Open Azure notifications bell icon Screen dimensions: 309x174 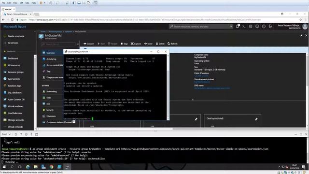[x=238, y=26]
